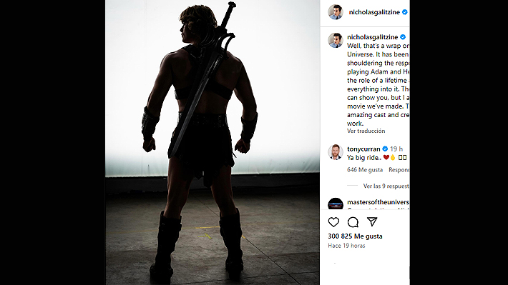The image size is (508, 285).
Task: Like the post with heart icon
Action: point(333,222)
